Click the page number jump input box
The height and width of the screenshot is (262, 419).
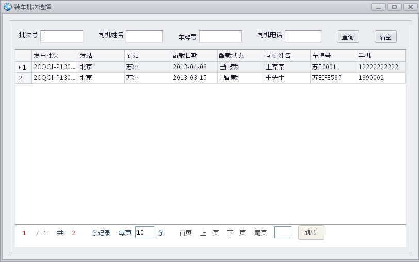click(282, 233)
